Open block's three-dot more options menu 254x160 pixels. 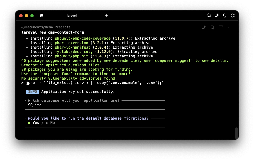(229, 27)
